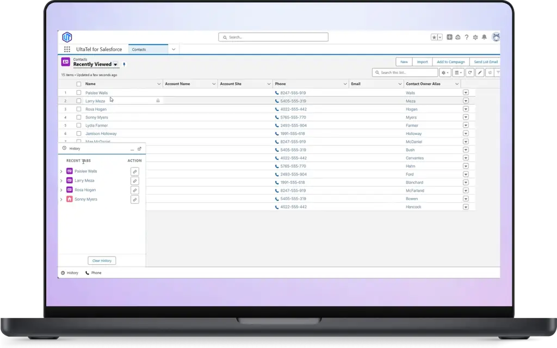Open the App Launcher grid icon
Image resolution: width=557 pixels, height=348 pixels.
click(x=67, y=49)
